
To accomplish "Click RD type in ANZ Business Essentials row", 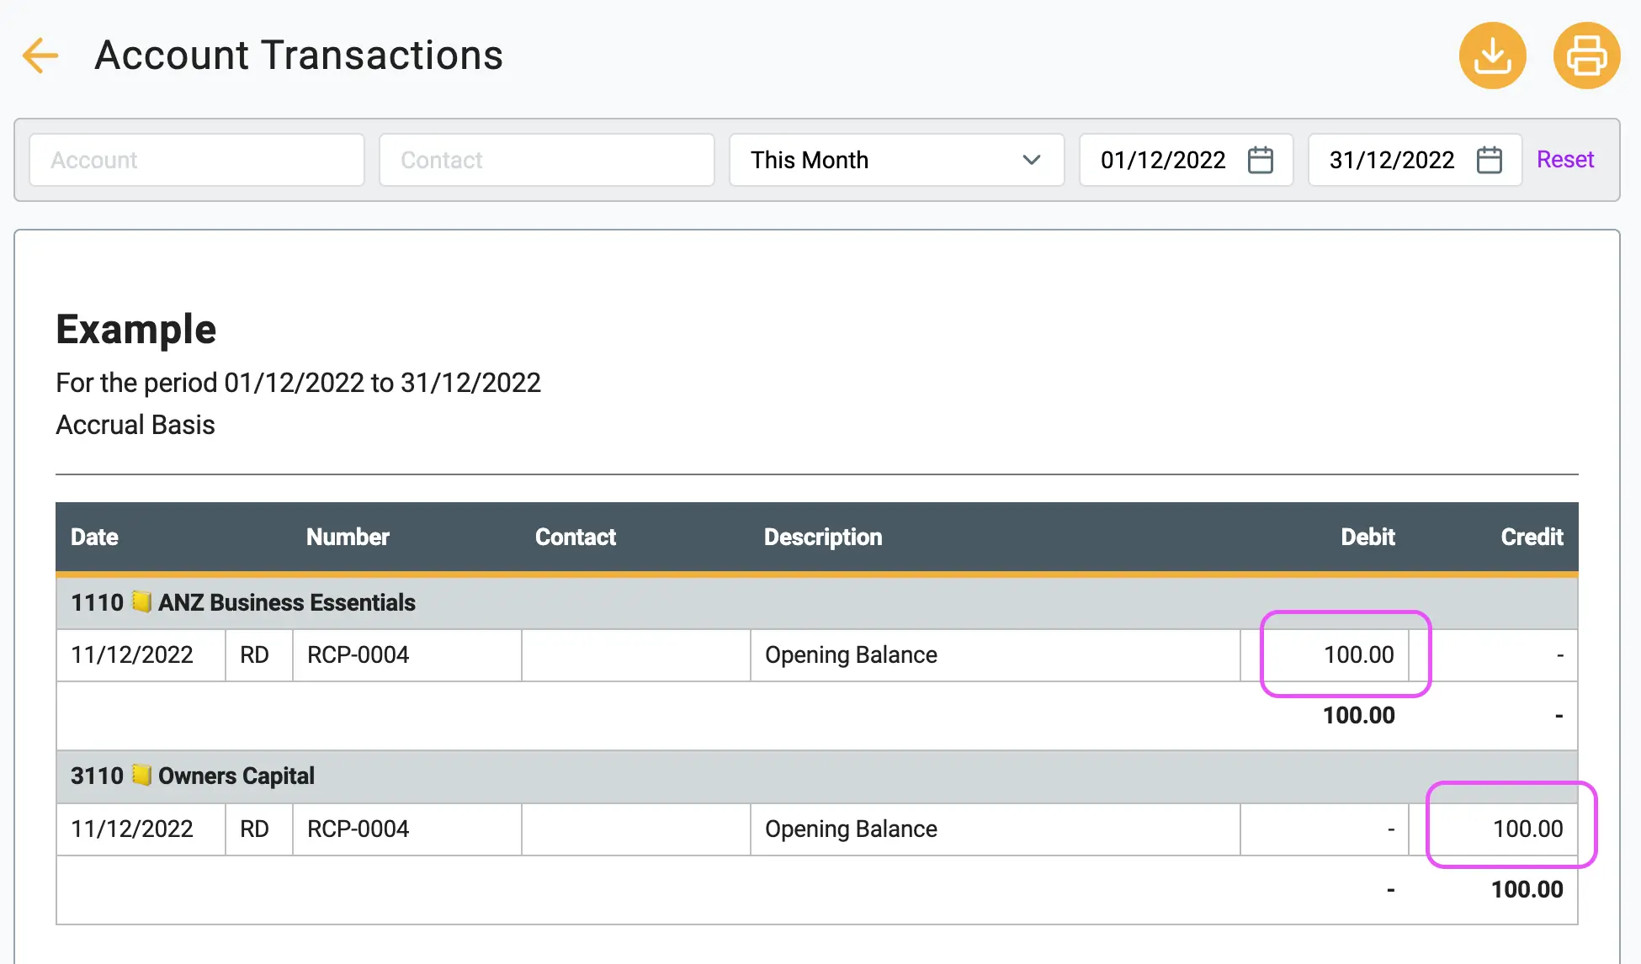I will pyautogui.click(x=254, y=654).
